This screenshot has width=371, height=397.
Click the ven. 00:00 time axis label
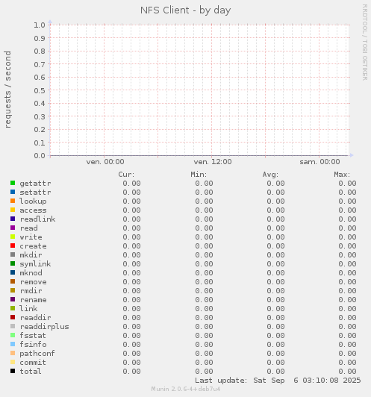click(105, 162)
